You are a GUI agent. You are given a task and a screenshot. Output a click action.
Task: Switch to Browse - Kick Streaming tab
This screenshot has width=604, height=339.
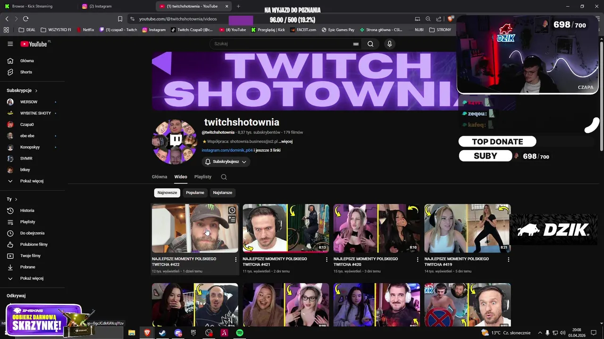(x=38, y=6)
